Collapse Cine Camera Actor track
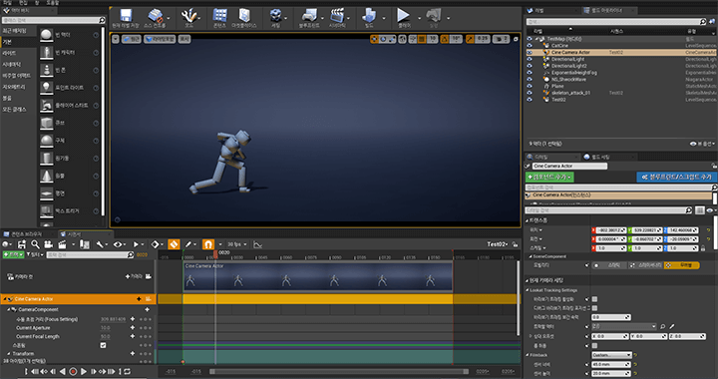 (x=4, y=299)
